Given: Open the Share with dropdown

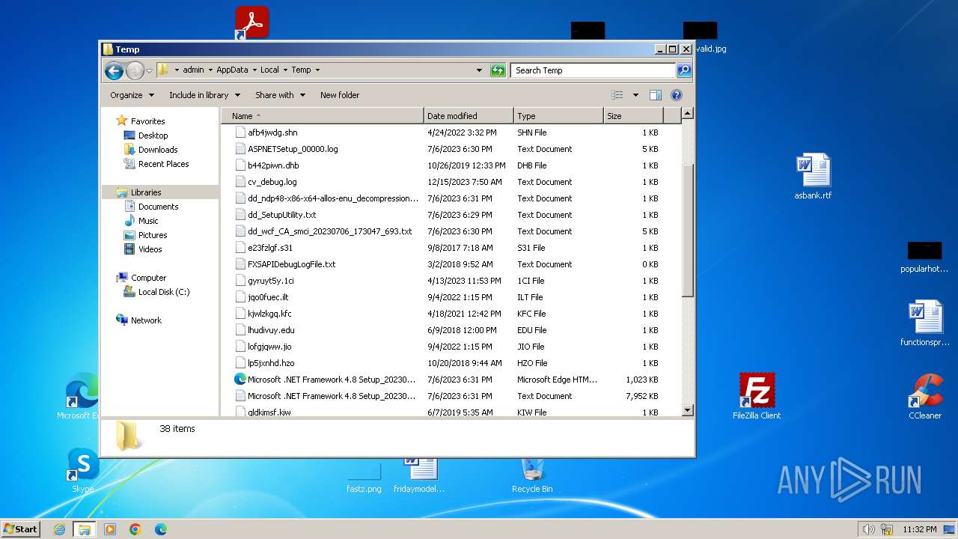Looking at the screenshot, I should (280, 95).
